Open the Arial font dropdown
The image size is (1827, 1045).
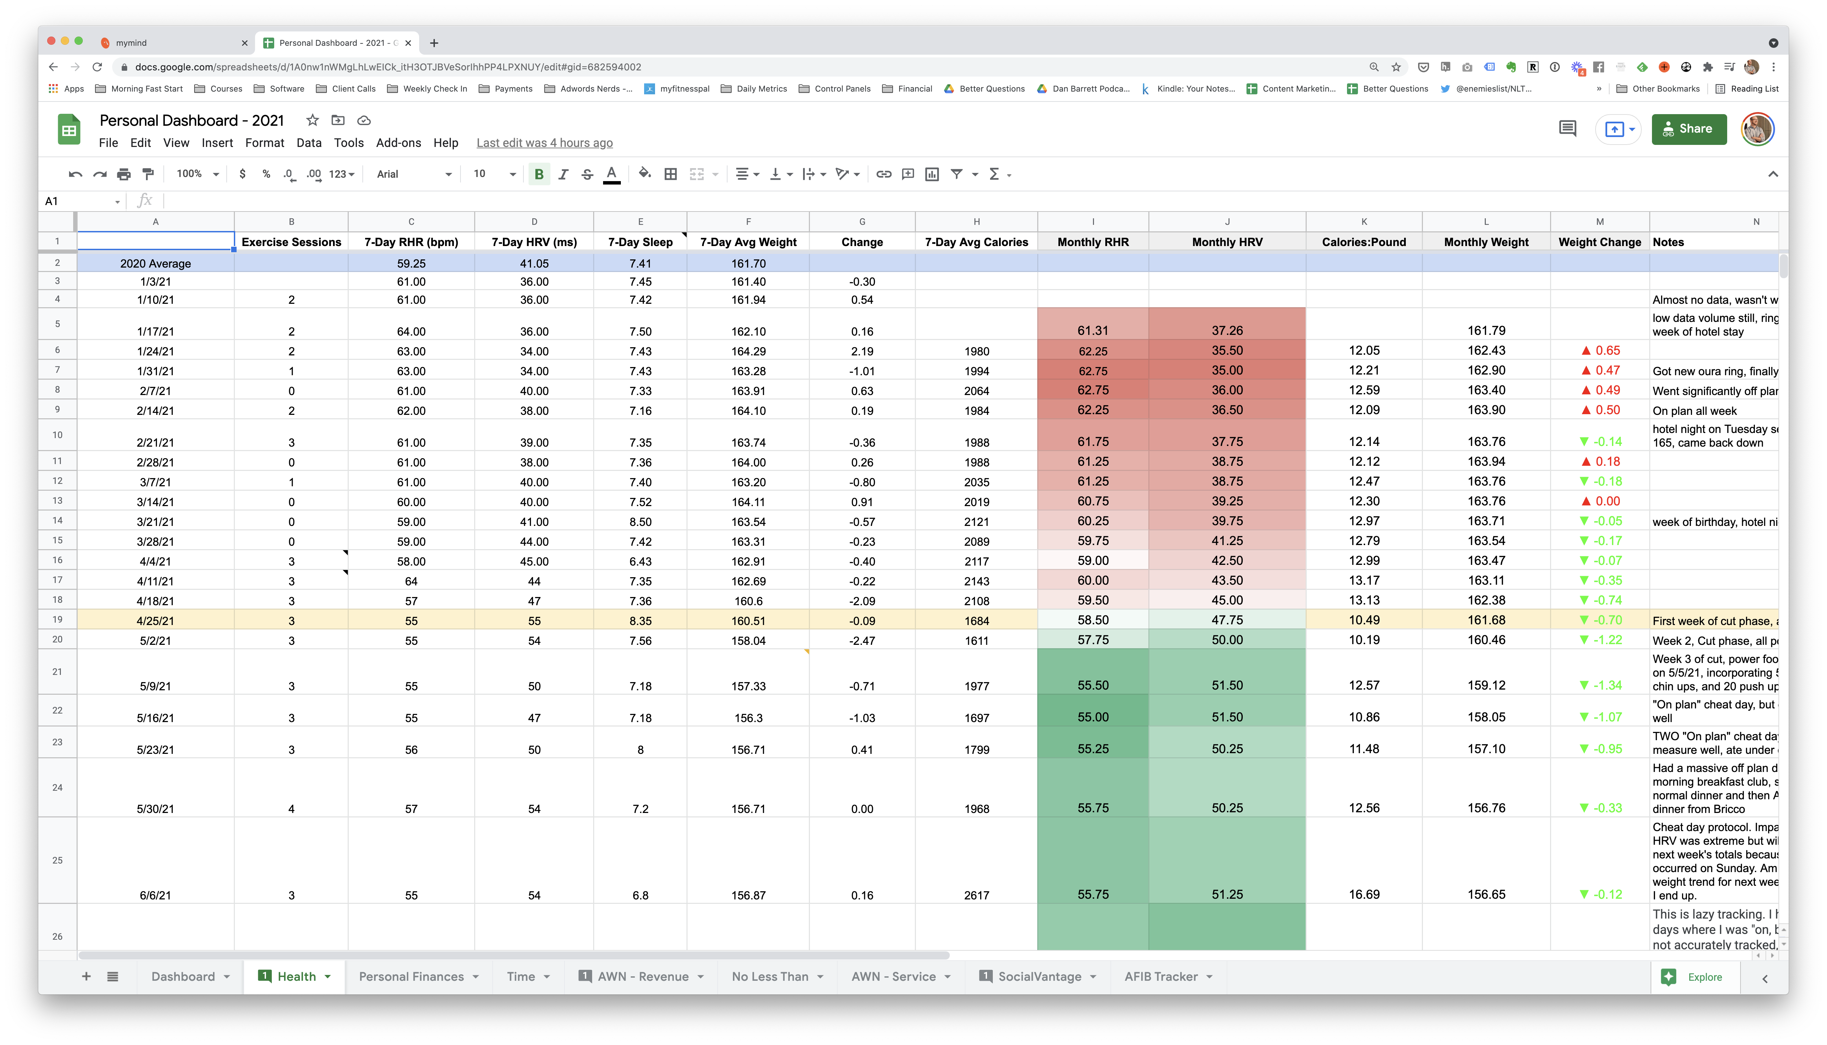coord(414,174)
